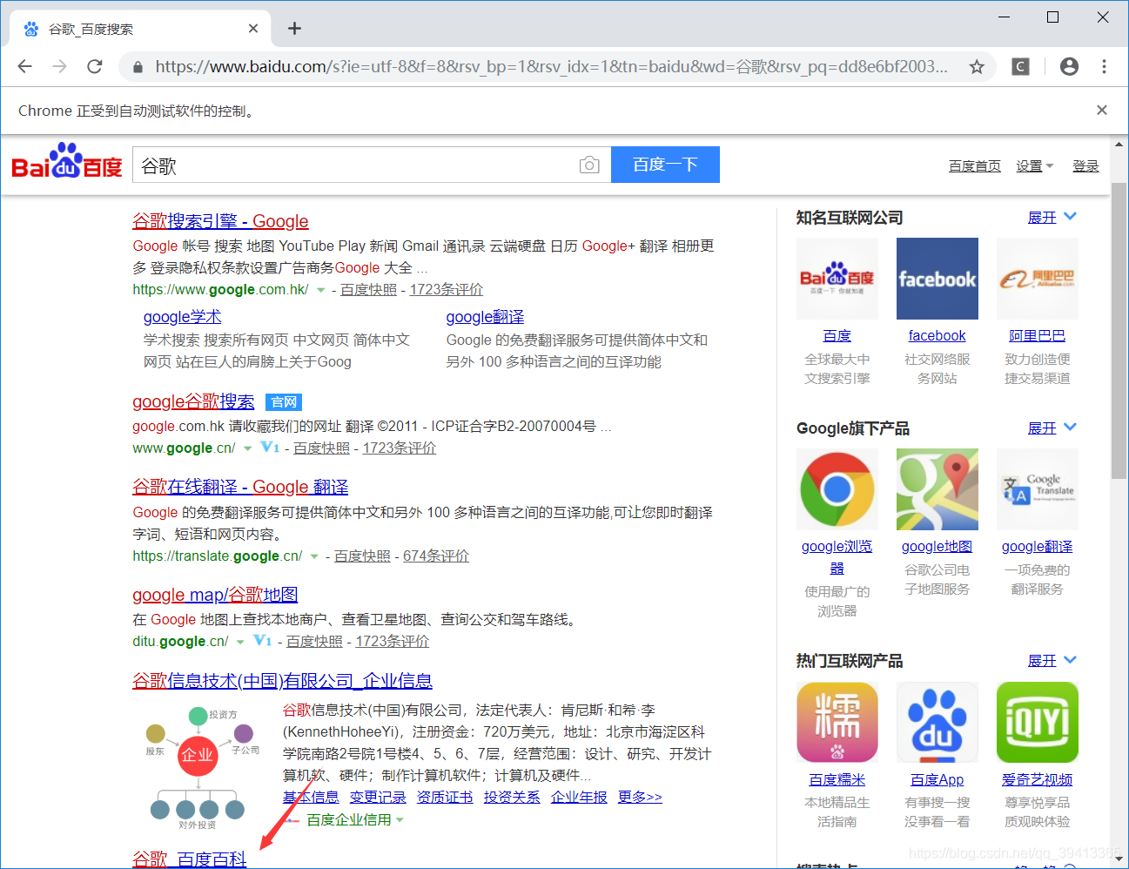Open Chrome's three-dot menu

tap(1104, 66)
